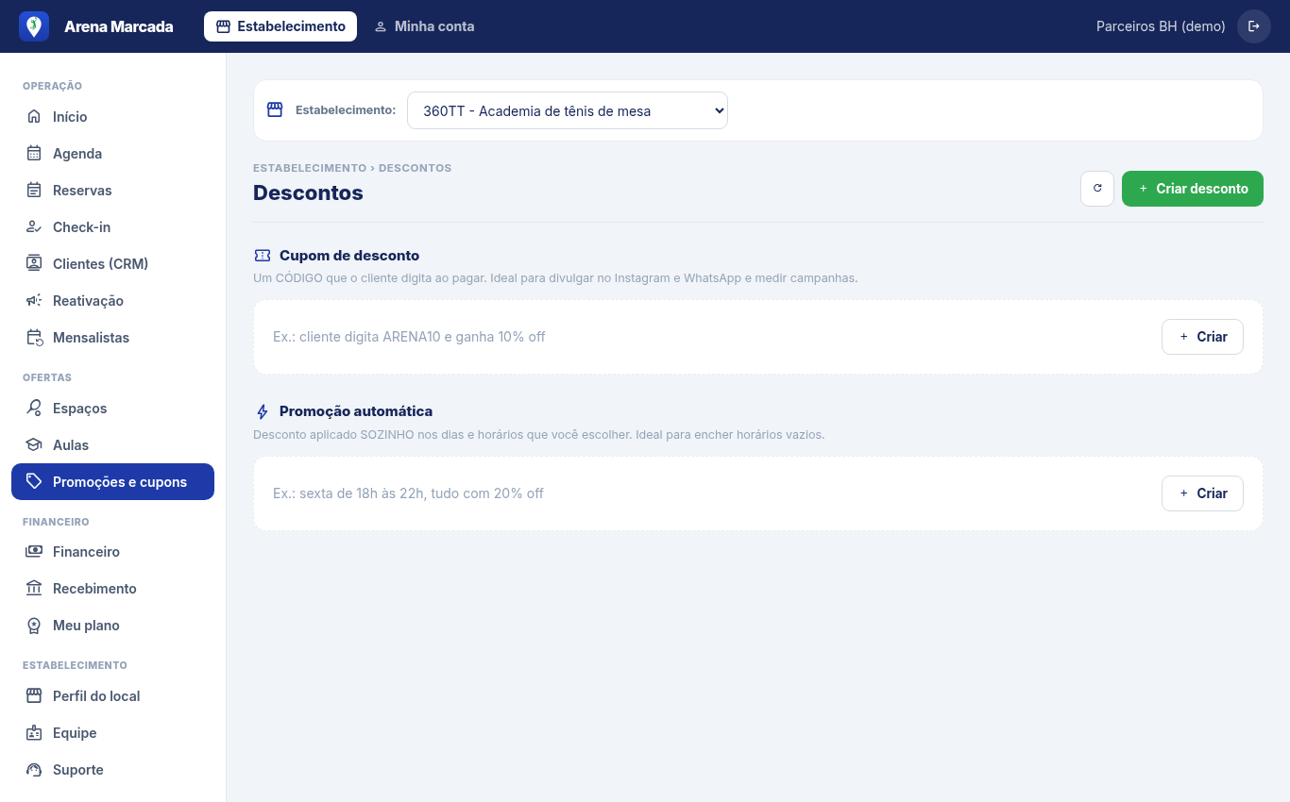Click the Suporte headset icon
Viewport: 1290px width, 802px height.
click(x=34, y=770)
